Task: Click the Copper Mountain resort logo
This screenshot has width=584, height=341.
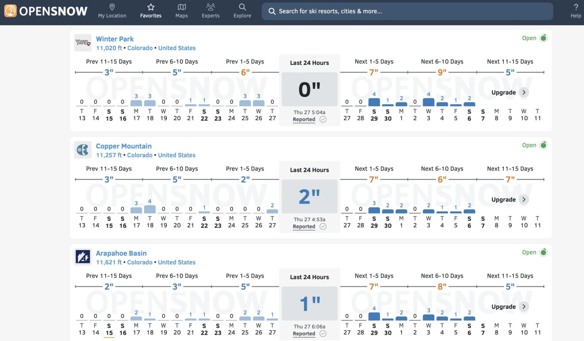Action: click(82, 150)
